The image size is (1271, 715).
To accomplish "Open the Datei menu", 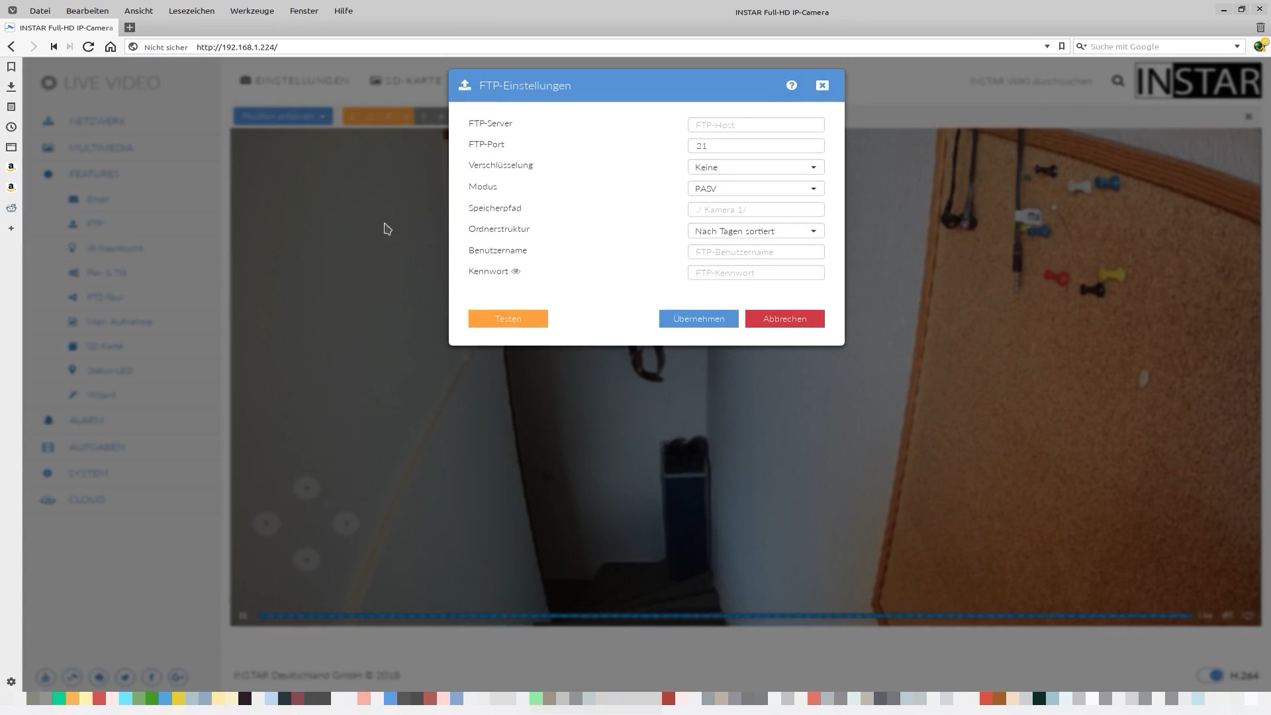I will (x=40, y=11).
